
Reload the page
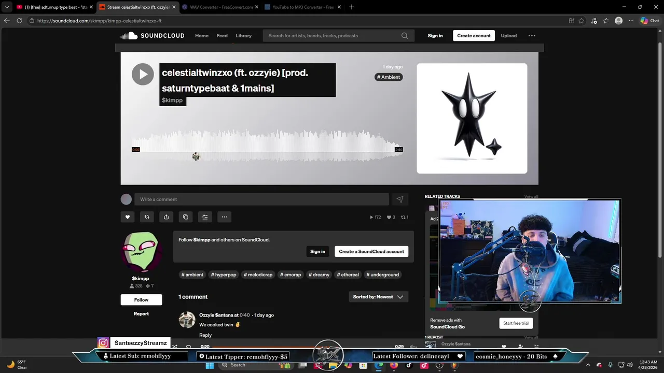click(19, 21)
